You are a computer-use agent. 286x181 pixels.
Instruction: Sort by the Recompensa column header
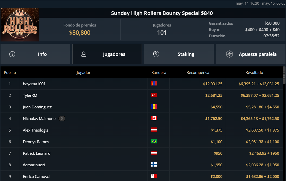pos(198,72)
